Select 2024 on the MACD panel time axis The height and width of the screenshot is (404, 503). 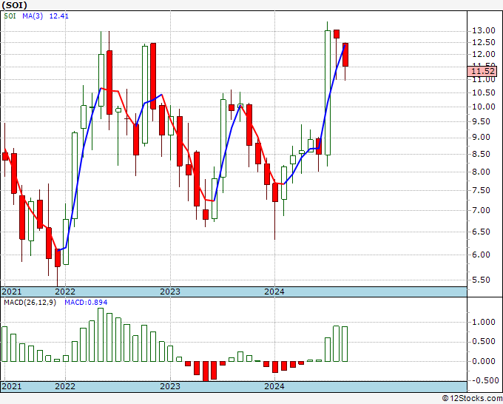[274, 386]
